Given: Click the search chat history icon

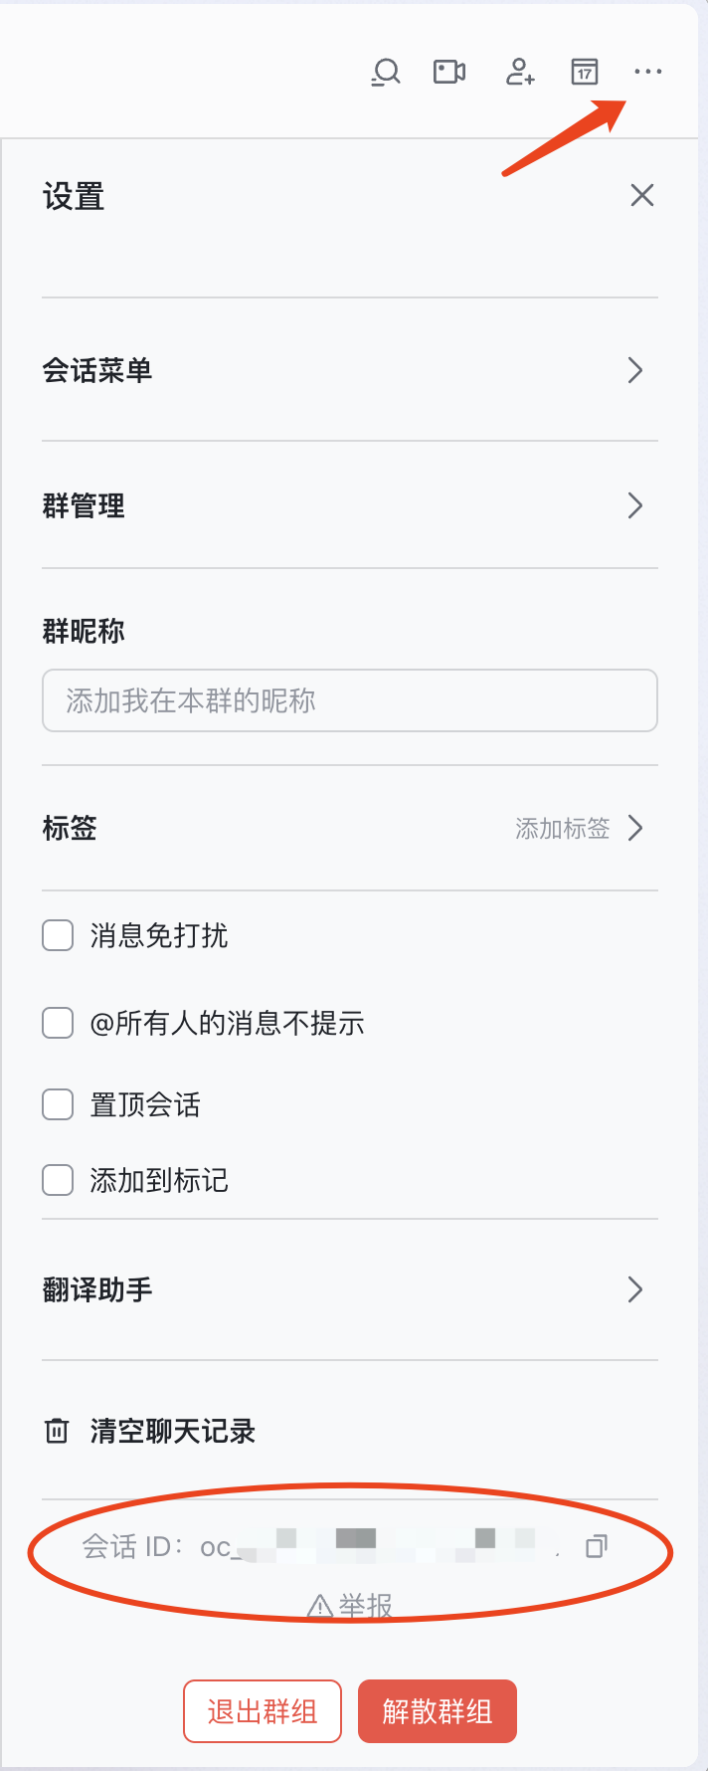Looking at the screenshot, I should coord(386,72).
